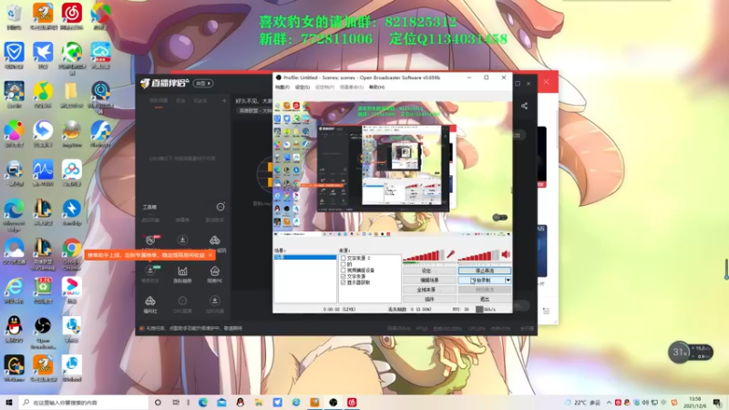Open the 设定档(P) menu in OBS

coord(324,87)
